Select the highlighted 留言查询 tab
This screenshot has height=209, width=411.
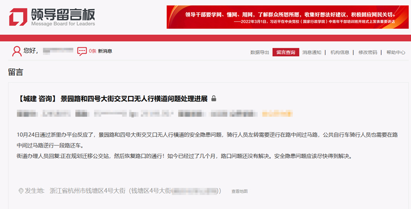(x=286, y=52)
